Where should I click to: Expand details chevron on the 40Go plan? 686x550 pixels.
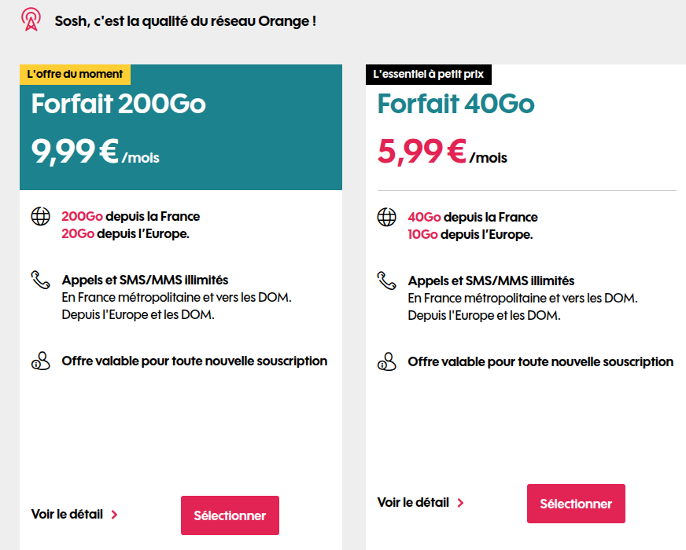(x=461, y=503)
